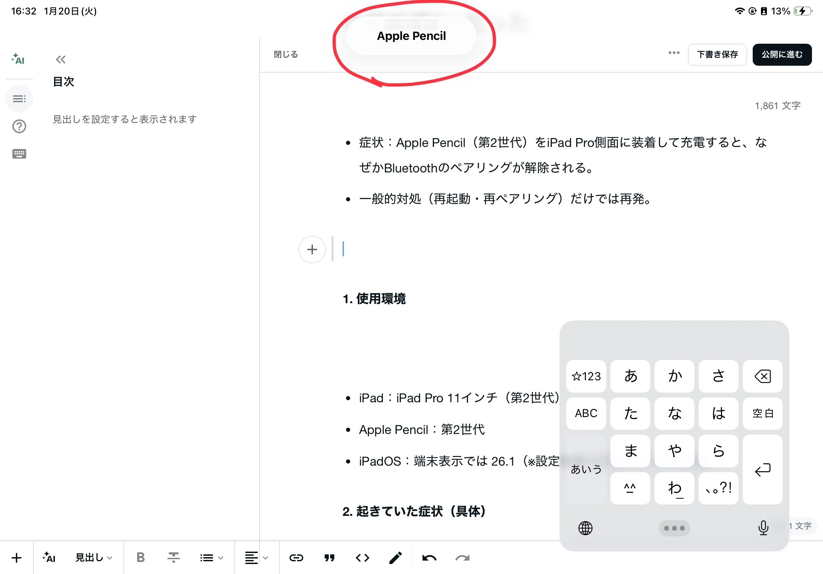Click the 目次 panel title
The height and width of the screenshot is (574, 823).
63,82
